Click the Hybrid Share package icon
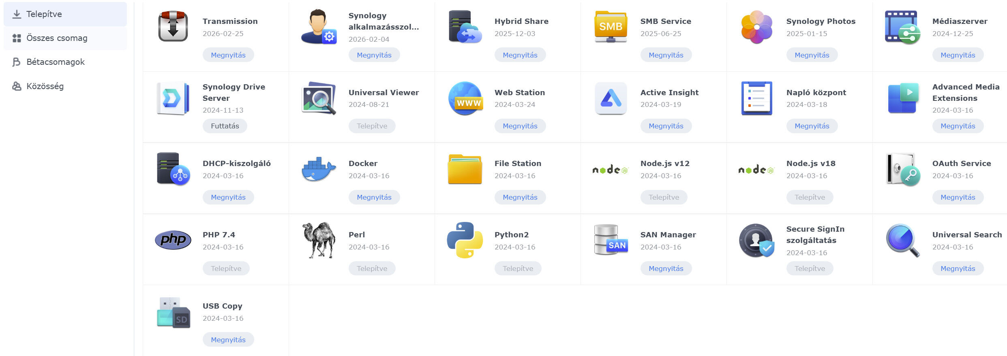This screenshot has height=356, width=1007. [465, 27]
